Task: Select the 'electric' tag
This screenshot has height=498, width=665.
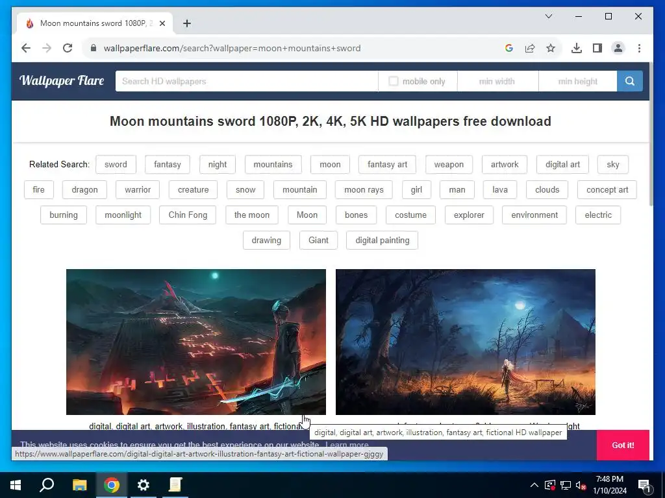Action: click(598, 215)
